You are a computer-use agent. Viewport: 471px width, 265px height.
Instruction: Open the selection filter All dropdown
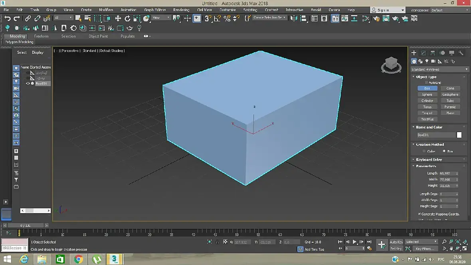tap(63, 18)
